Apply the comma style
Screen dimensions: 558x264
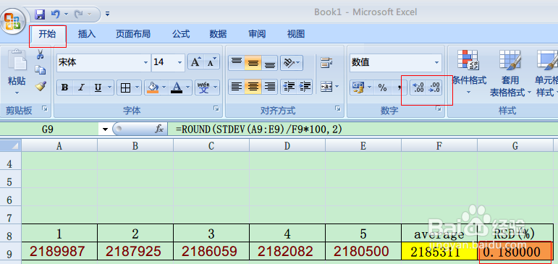click(x=400, y=88)
